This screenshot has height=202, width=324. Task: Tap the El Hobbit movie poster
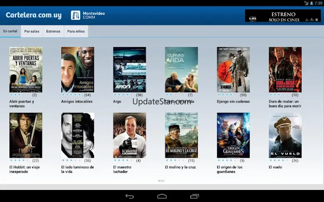(26, 135)
